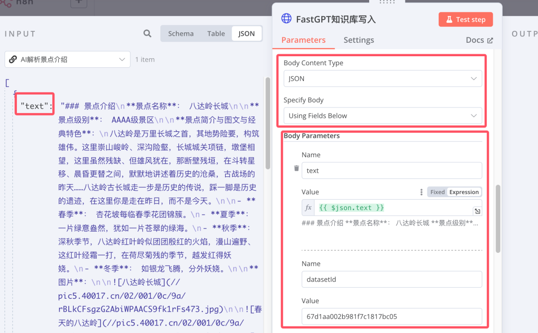Switch input view to Schema
Screen dimensions: 538x333
(x=181, y=34)
